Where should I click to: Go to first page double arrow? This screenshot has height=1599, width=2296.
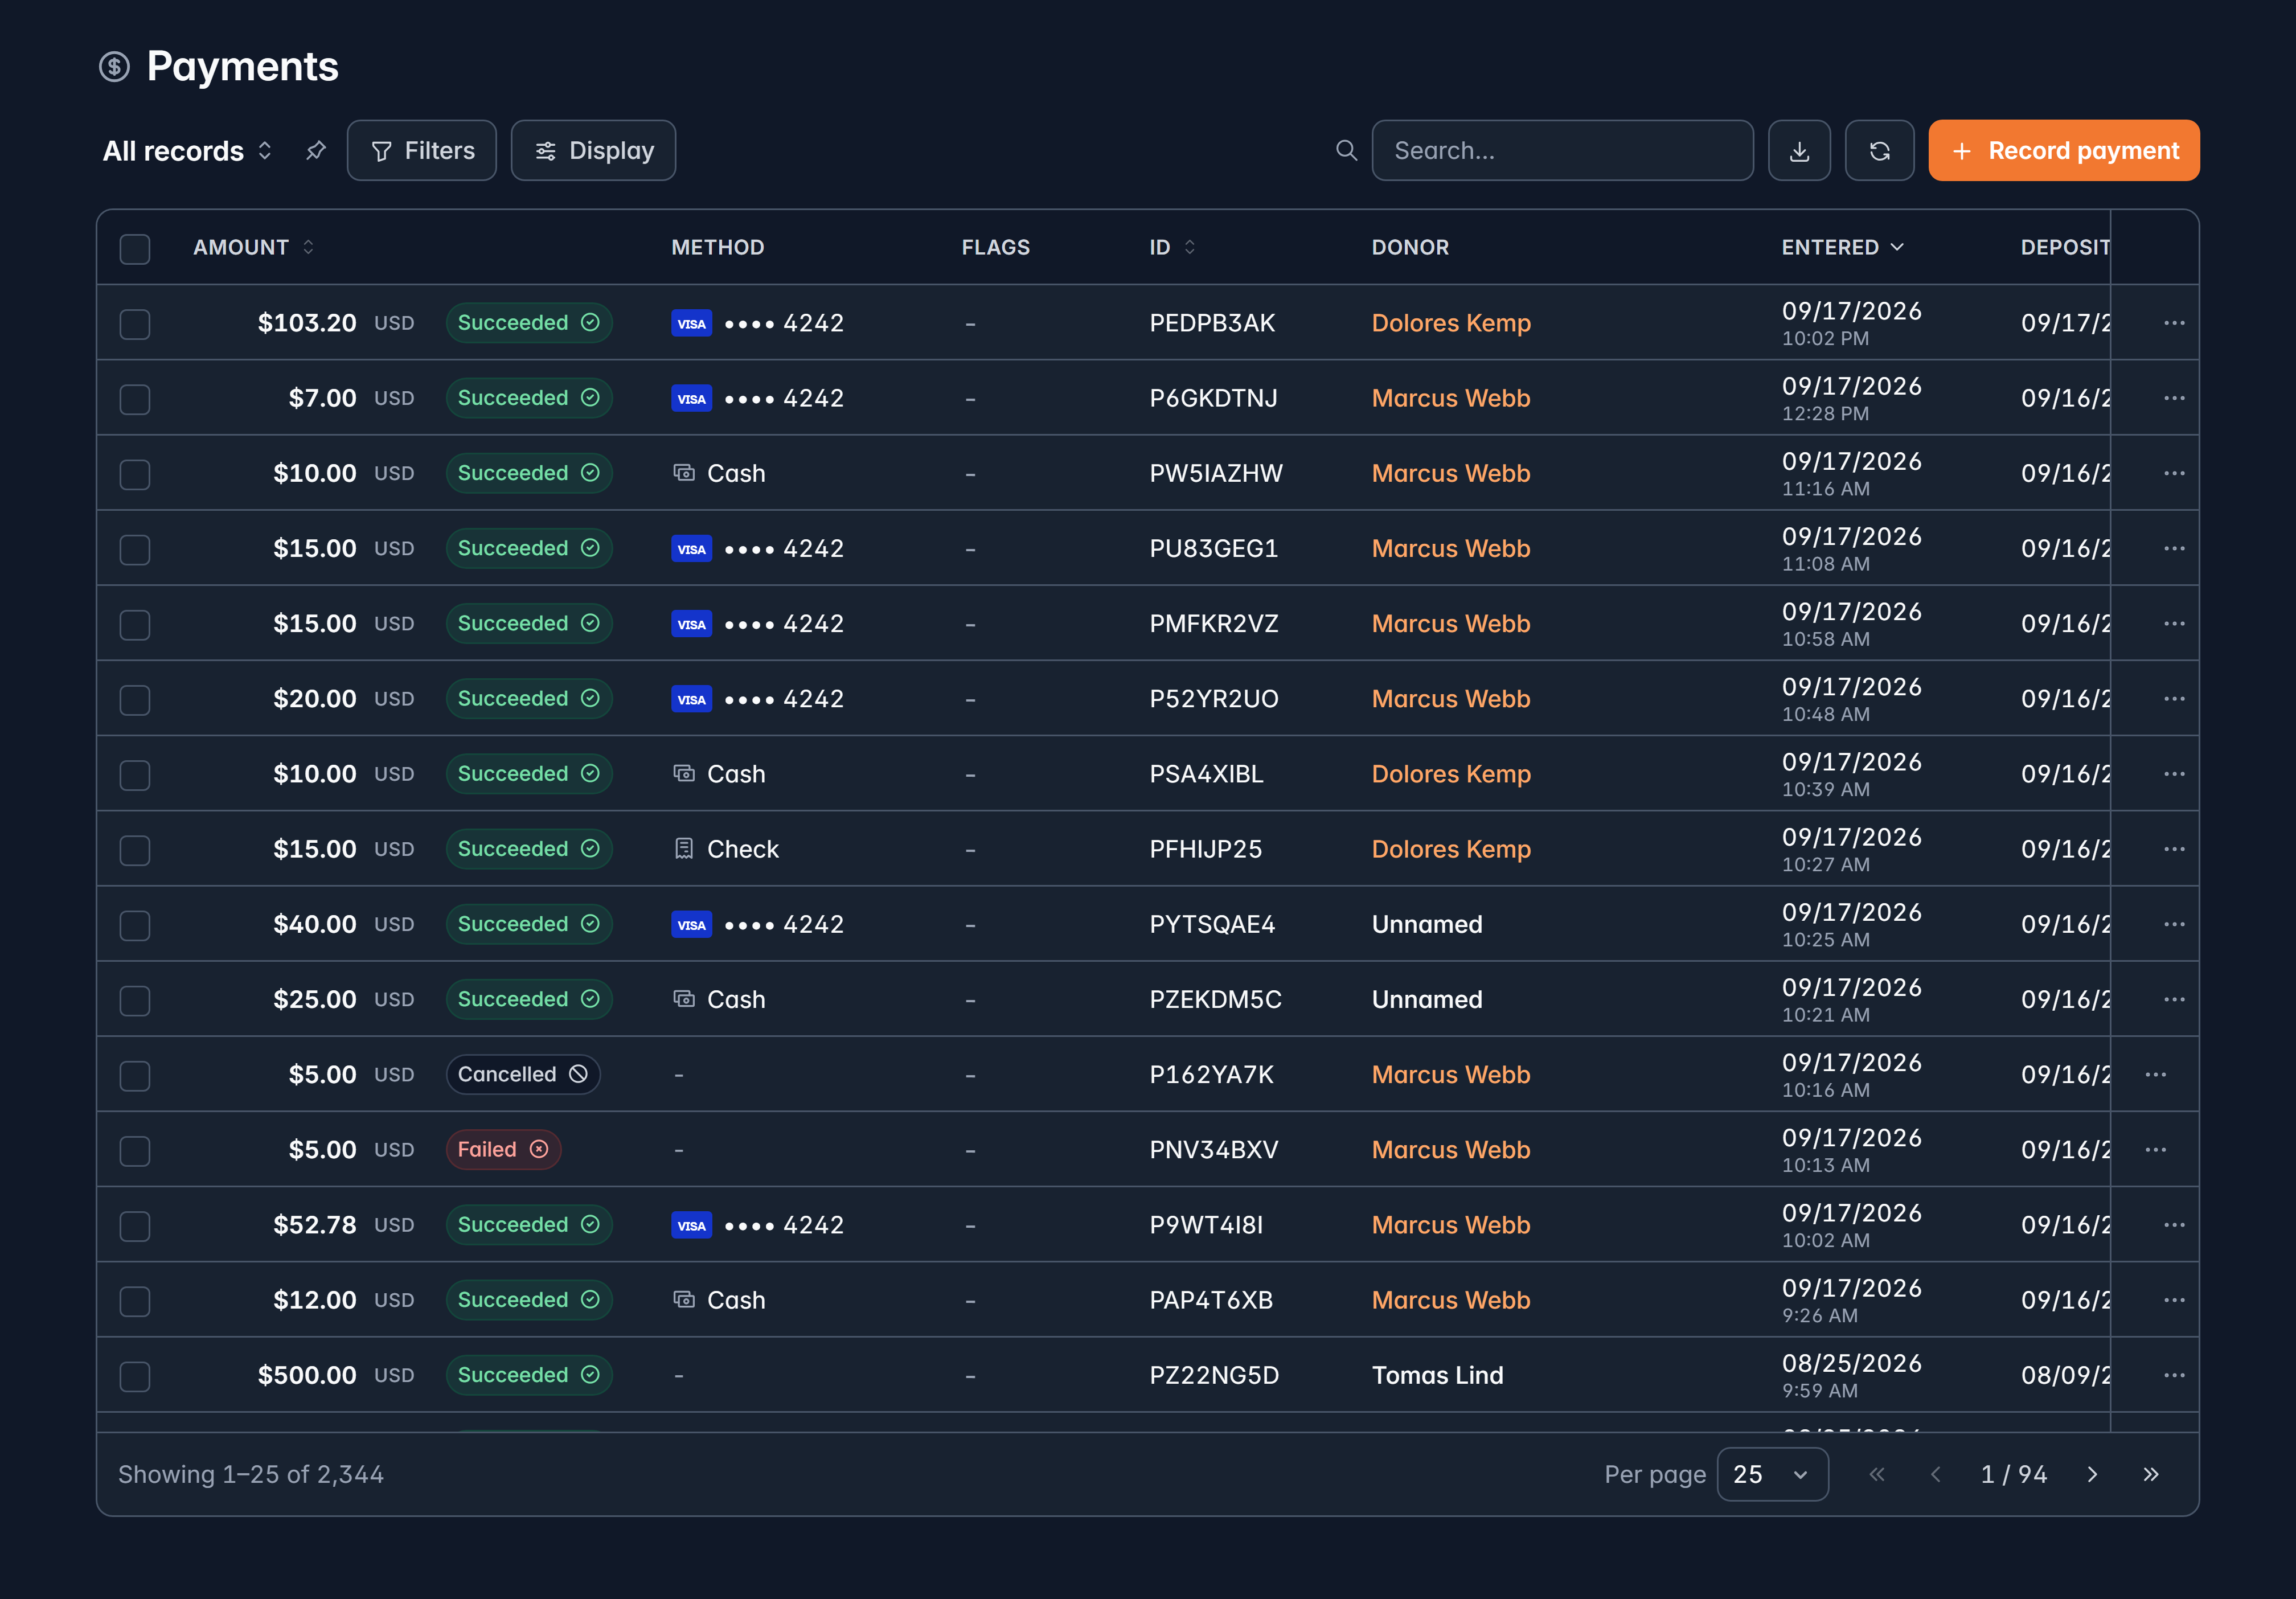click(1877, 1475)
